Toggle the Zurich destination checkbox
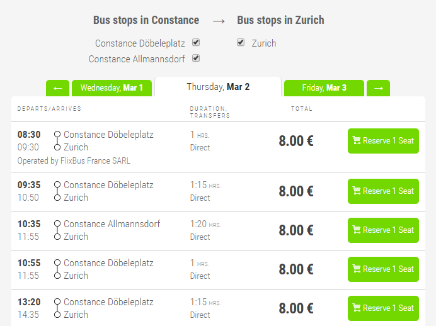The height and width of the screenshot is (326, 436). (x=241, y=43)
